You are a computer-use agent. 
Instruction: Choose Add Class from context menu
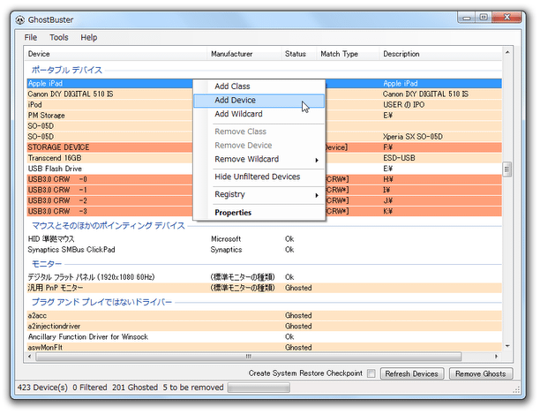pos(259,87)
